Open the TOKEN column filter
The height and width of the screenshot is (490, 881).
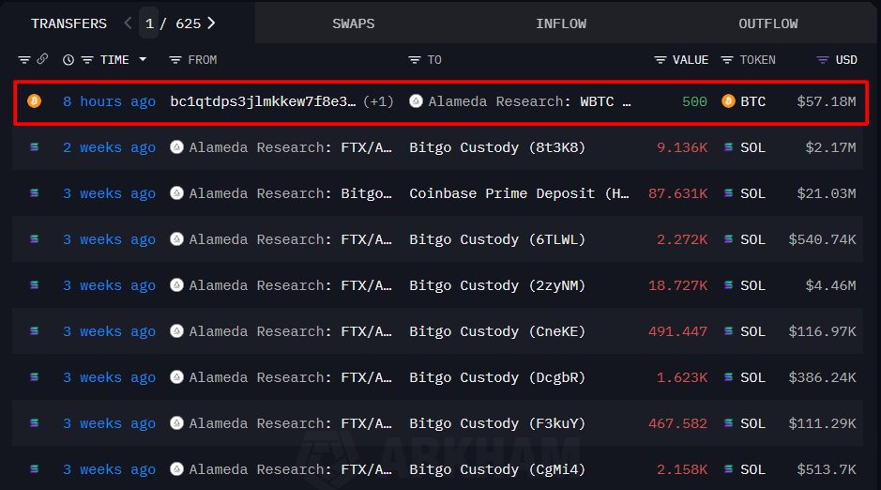pyautogui.click(x=726, y=59)
